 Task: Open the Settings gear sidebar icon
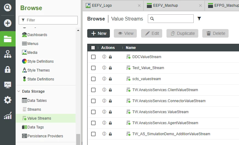pos(8,100)
